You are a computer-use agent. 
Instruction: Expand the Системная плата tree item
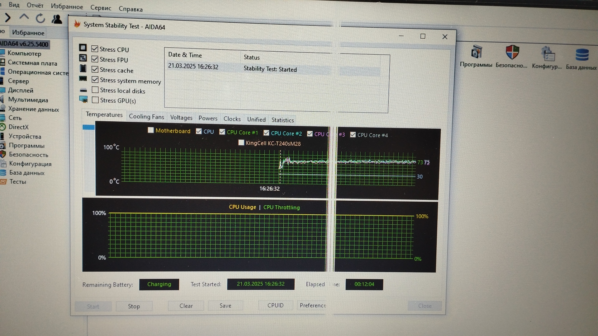pyautogui.click(x=32, y=63)
